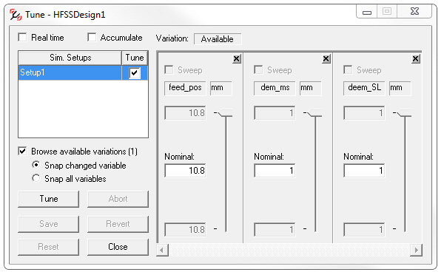The height and width of the screenshot is (272, 444).
Task: Close the Tune dialog via Close button
Action: [x=118, y=247]
